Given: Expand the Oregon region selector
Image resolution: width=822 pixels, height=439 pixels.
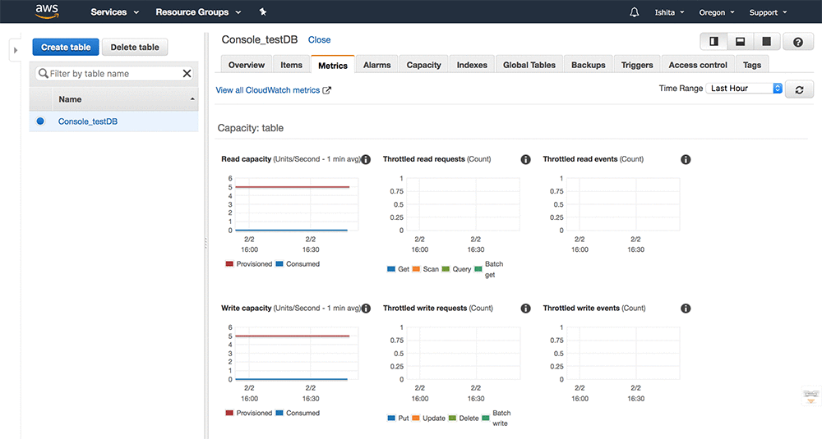Looking at the screenshot, I should [x=716, y=12].
